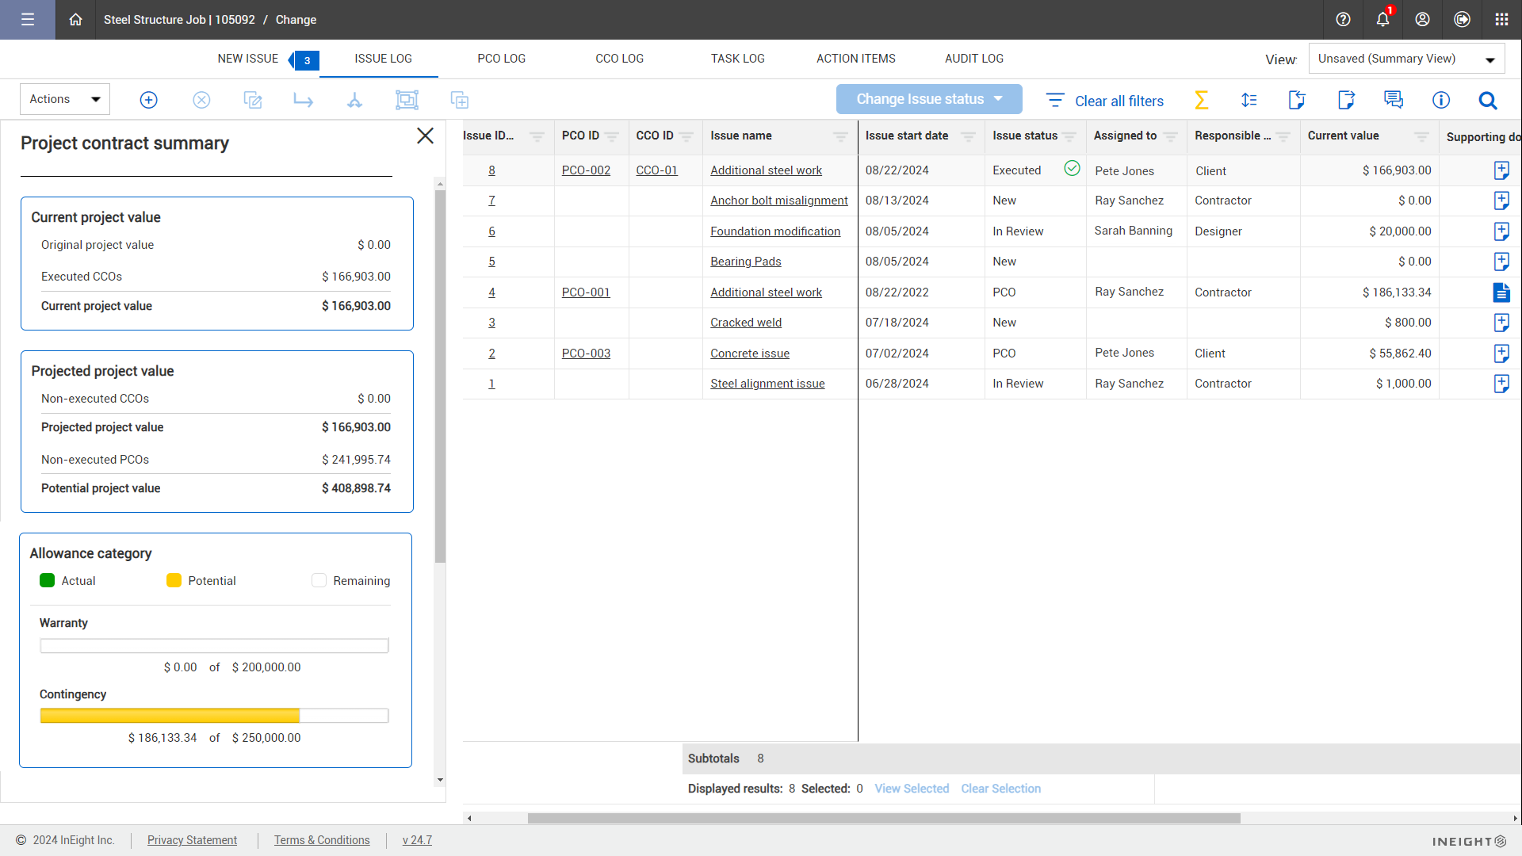
Task: Open the edit issue icon
Action: tap(252, 100)
